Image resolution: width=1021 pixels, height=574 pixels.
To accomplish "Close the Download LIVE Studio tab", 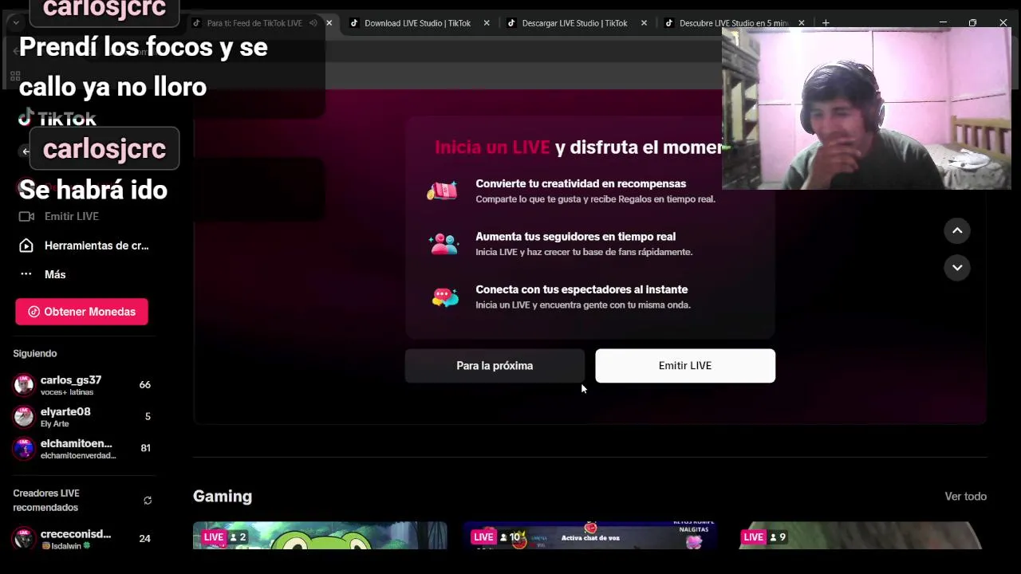I will coord(487,23).
